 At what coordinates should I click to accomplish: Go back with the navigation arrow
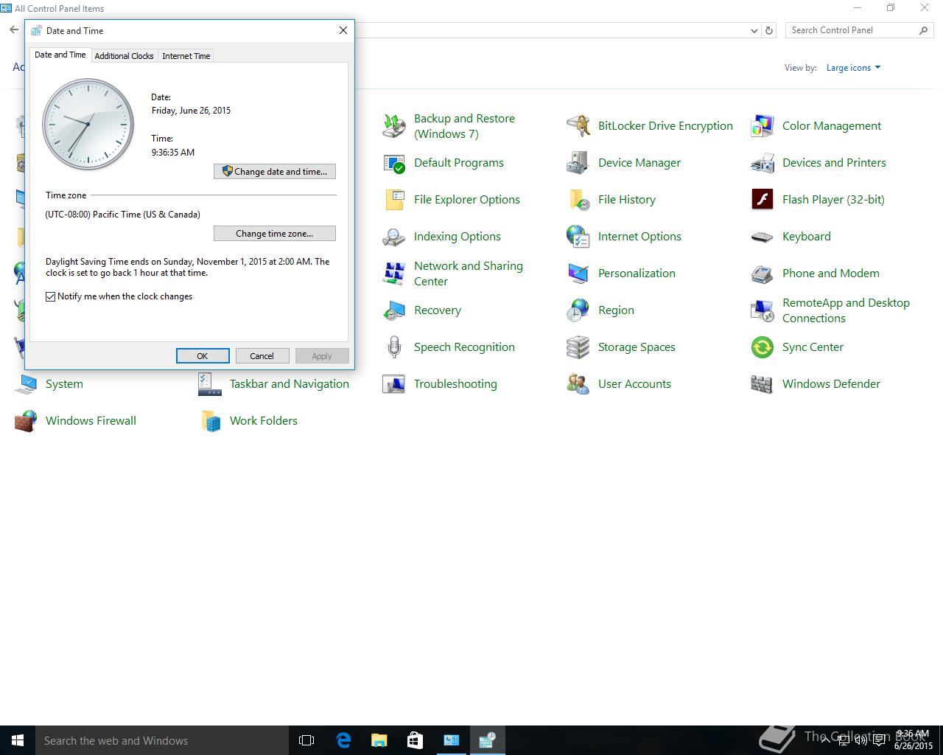(x=14, y=30)
